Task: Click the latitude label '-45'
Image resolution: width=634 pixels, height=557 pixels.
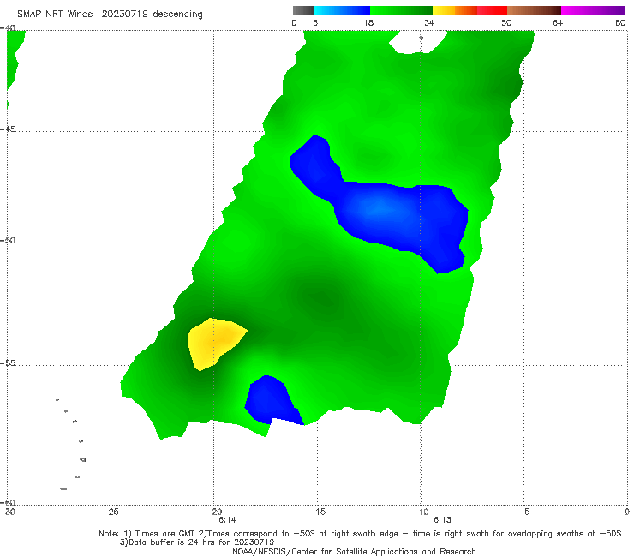Action: pos(8,129)
